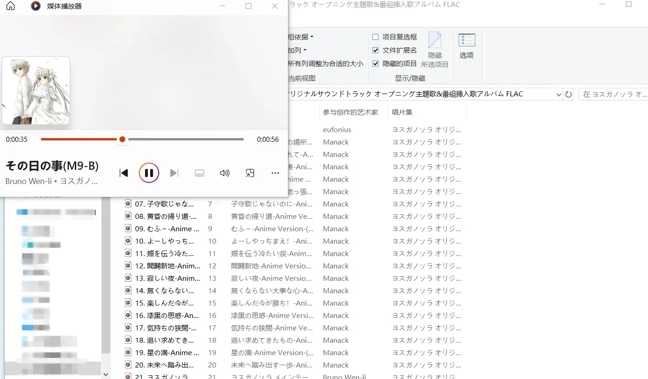Select file 13. 寂しい夜-Anim...
This screenshot has width=648, height=379.
click(168, 278)
